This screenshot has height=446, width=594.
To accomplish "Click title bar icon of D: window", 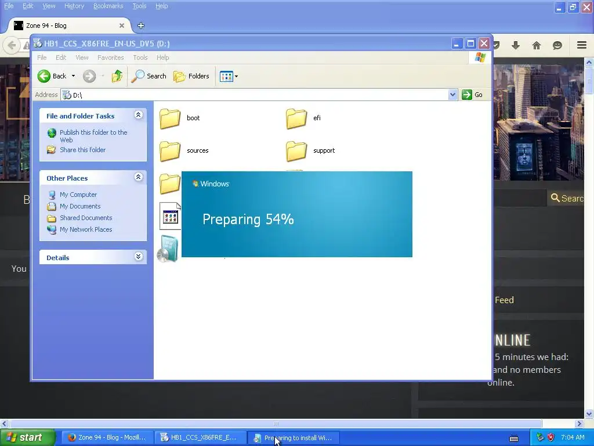I will 37,44.
